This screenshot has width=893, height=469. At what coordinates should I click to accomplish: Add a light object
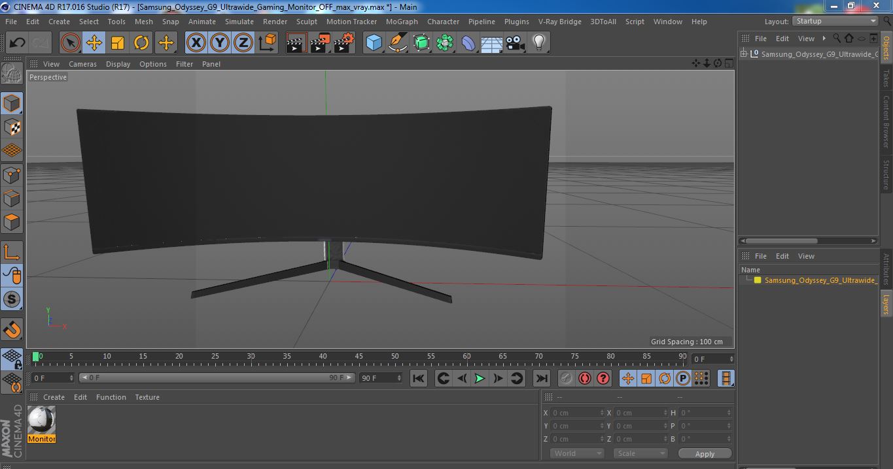tap(538, 43)
